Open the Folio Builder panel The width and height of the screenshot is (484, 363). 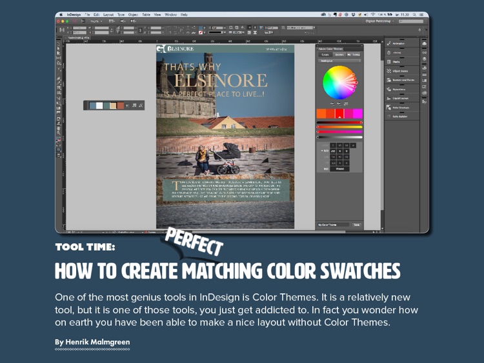click(x=401, y=116)
